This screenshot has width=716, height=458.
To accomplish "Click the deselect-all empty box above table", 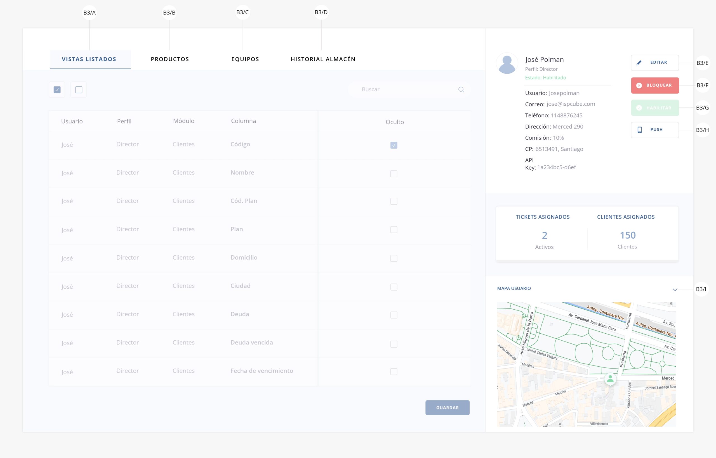I will pyautogui.click(x=79, y=89).
